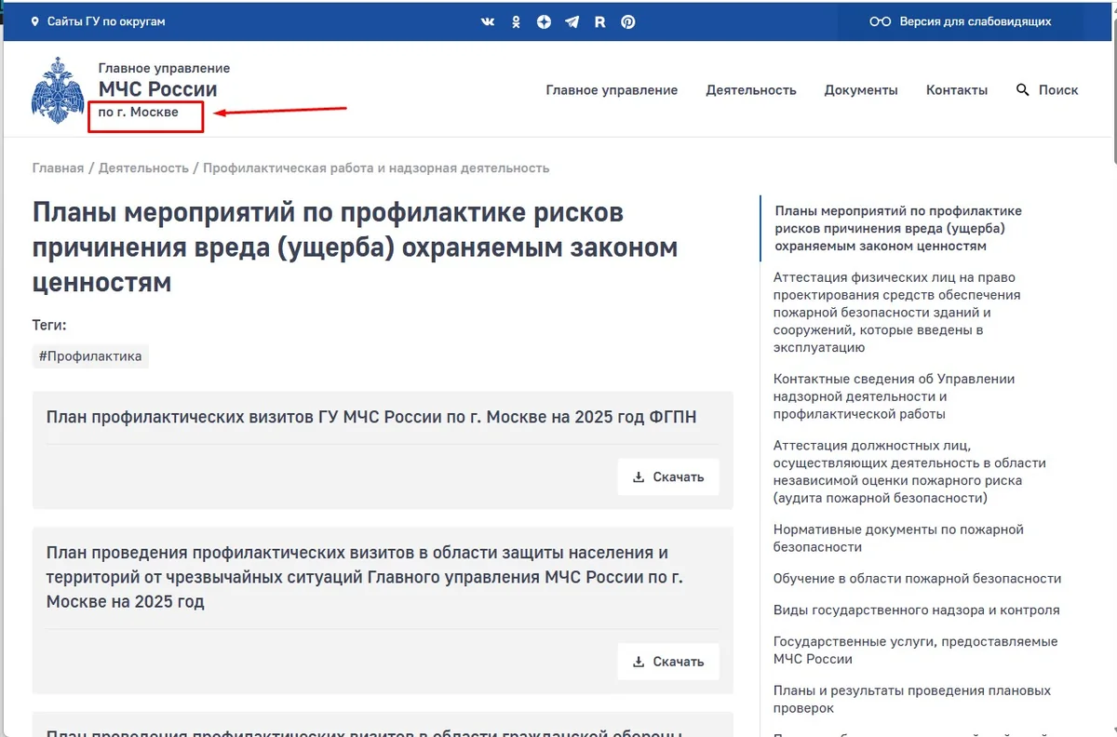Download план визитов чрезвычайных ситуаций

[x=668, y=662]
